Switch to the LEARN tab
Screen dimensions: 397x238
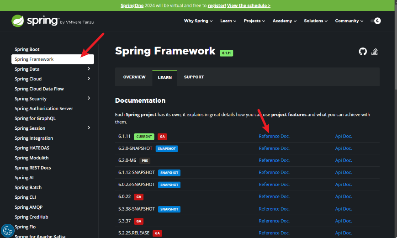click(165, 78)
